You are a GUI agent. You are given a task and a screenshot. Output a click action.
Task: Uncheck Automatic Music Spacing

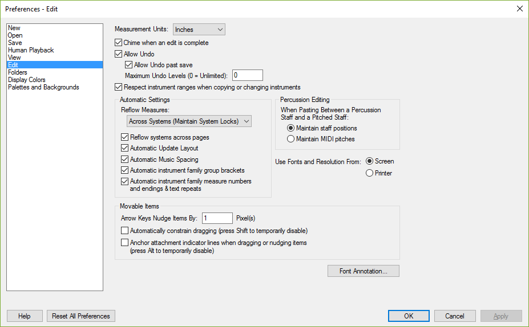coord(124,160)
